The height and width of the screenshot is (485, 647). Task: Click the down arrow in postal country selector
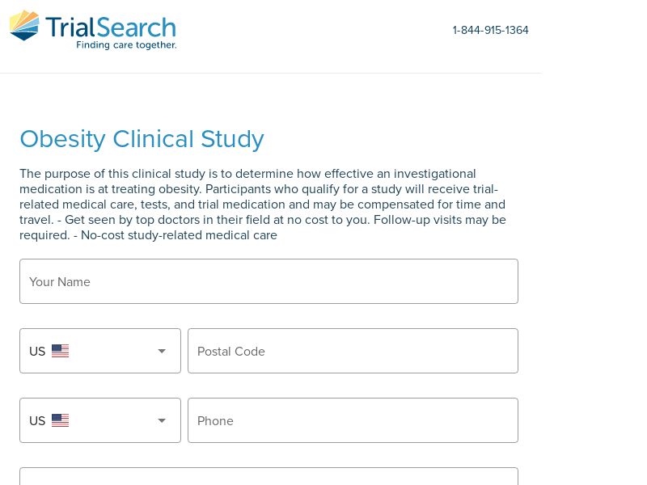tap(162, 352)
